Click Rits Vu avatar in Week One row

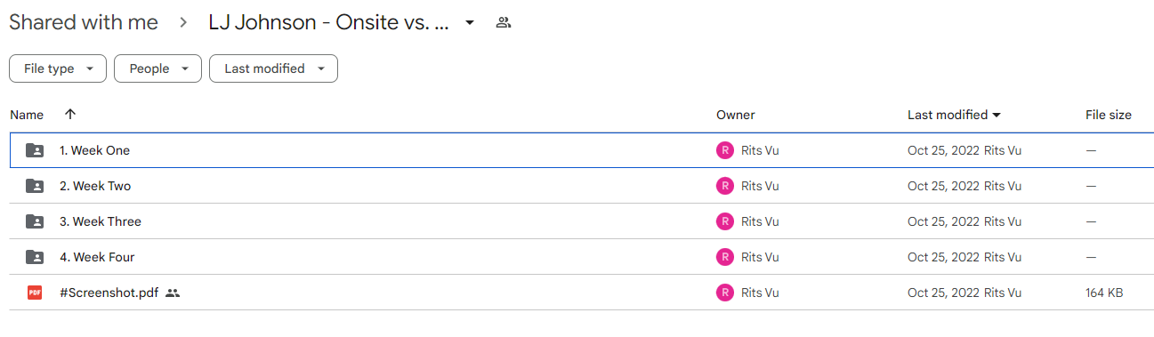pyautogui.click(x=725, y=150)
